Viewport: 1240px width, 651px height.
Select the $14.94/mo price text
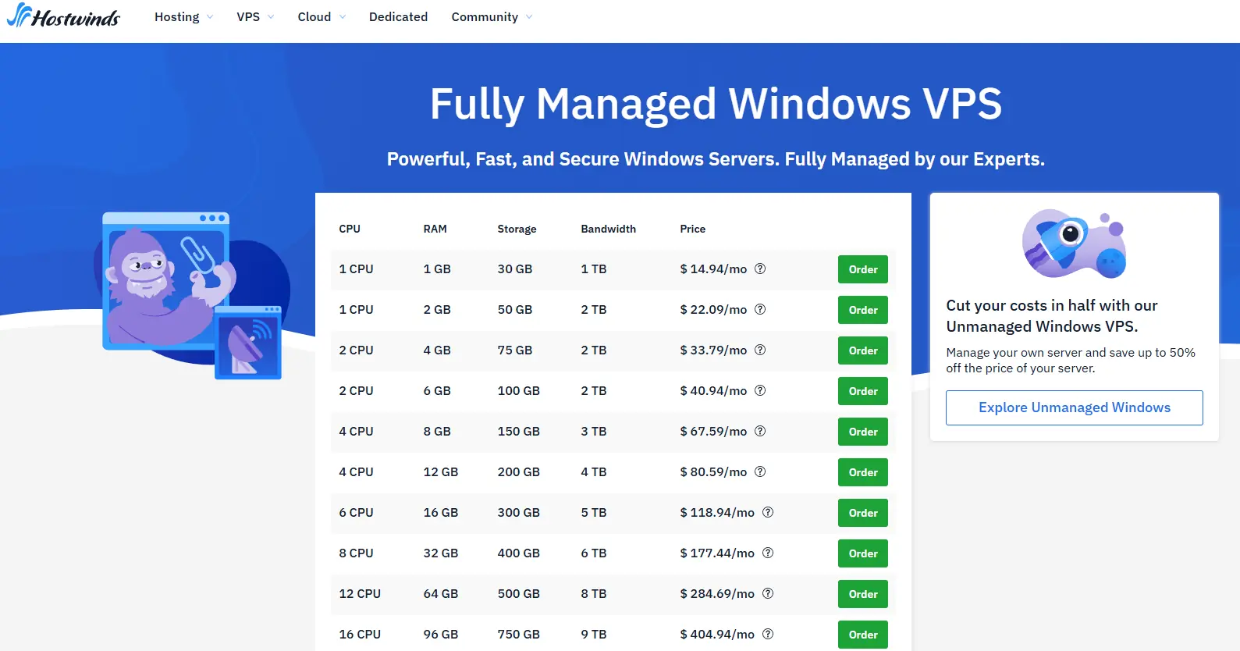(x=713, y=269)
